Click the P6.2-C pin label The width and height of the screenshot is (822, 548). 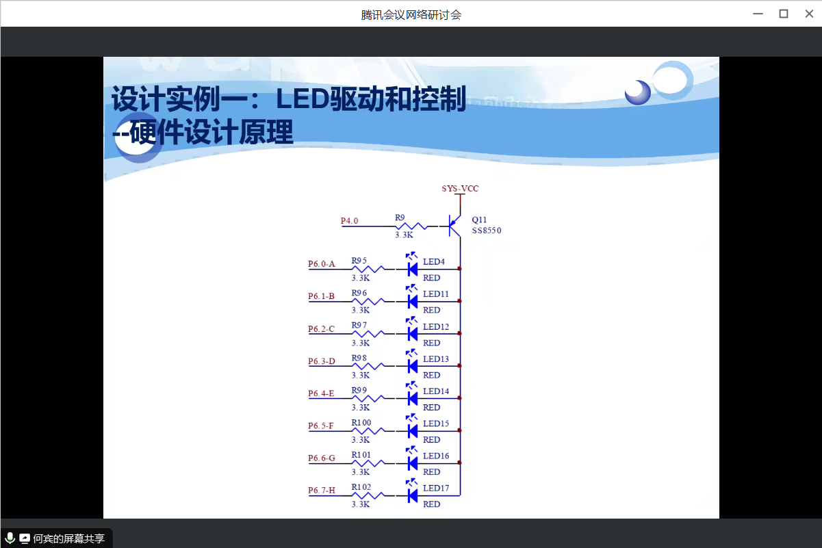(322, 329)
